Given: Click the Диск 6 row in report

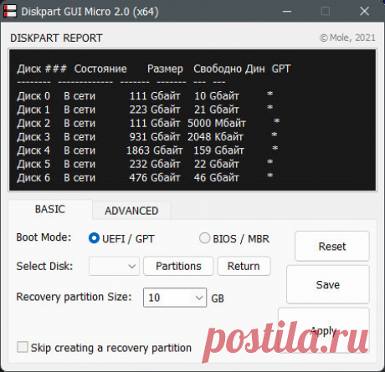Looking at the screenshot, I should coord(145,178).
